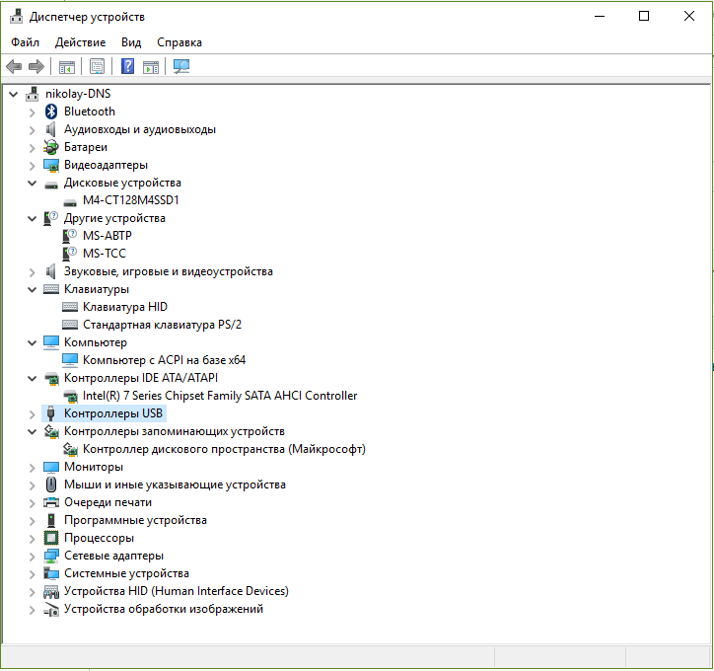Toggle the console tree pane toolbar icon

66,67
